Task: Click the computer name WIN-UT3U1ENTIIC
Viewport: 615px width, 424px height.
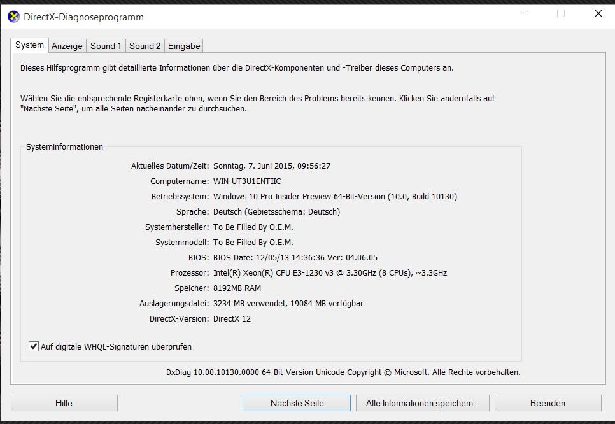Action: [x=247, y=181]
